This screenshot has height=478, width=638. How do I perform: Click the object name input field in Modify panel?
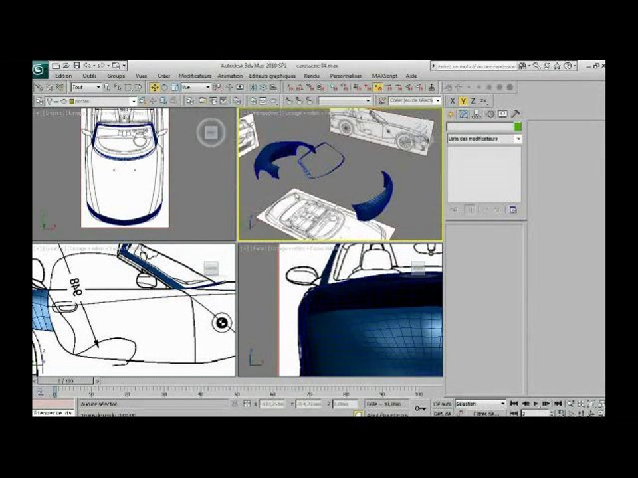point(480,127)
